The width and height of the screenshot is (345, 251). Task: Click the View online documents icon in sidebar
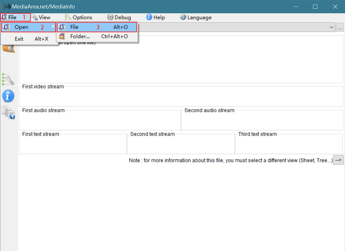click(8, 112)
